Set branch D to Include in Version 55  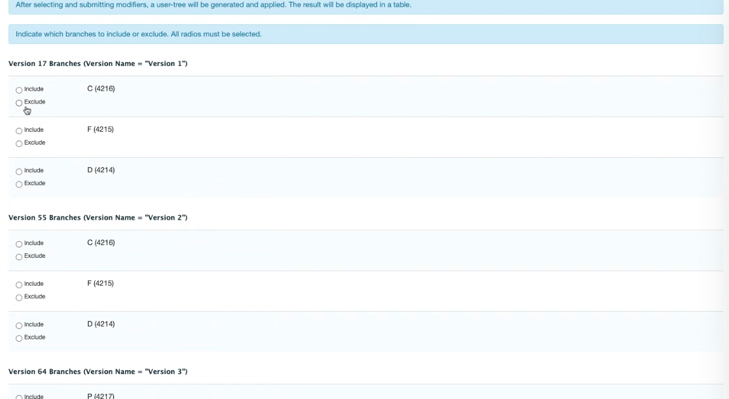click(x=19, y=325)
